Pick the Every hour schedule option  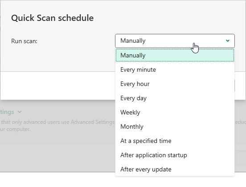(x=175, y=84)
